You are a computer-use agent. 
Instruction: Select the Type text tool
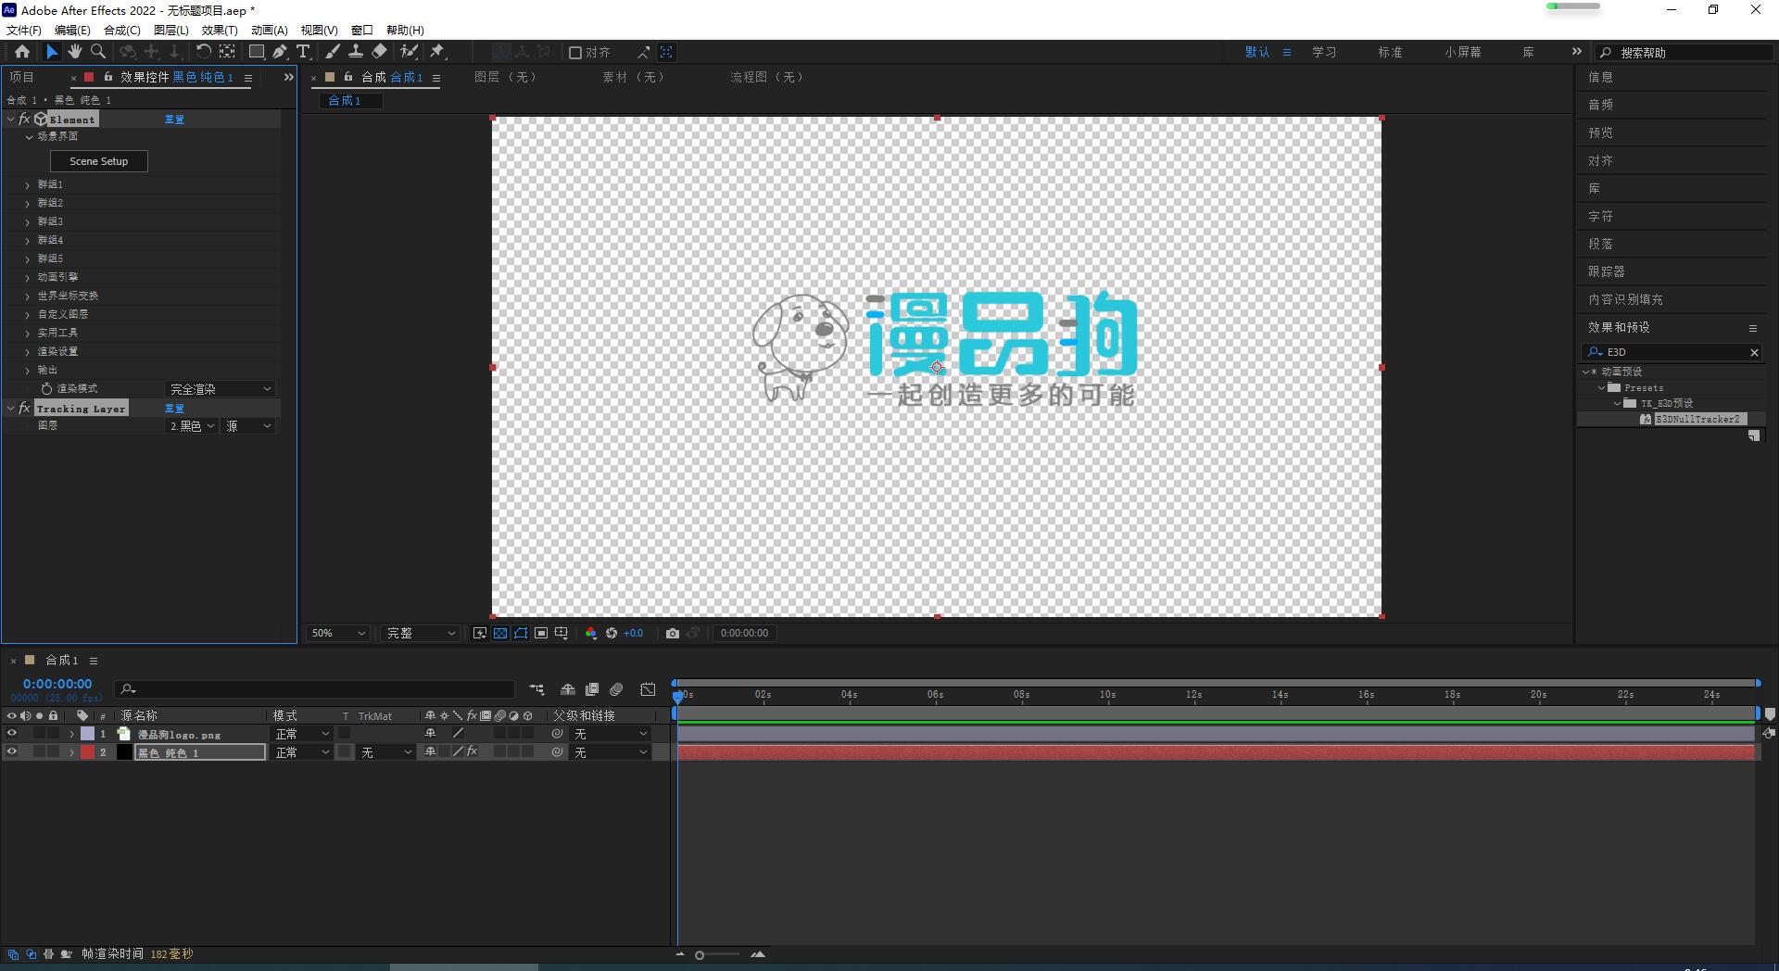coord(303,52)
